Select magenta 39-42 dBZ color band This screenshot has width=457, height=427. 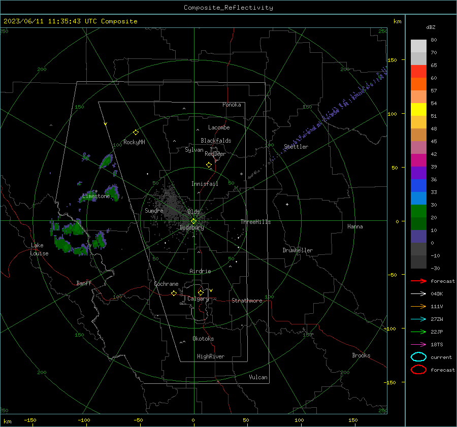click(x=418, y=160)
